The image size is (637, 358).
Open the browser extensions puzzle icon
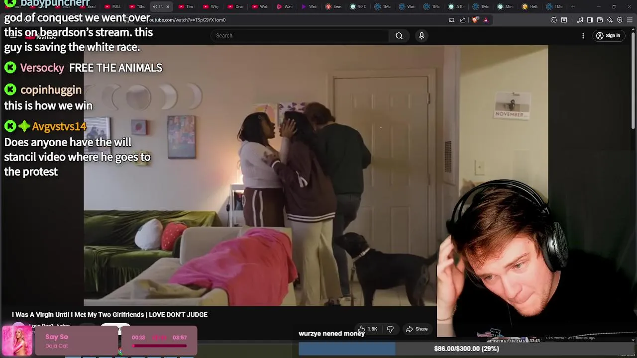coord(554,20)
